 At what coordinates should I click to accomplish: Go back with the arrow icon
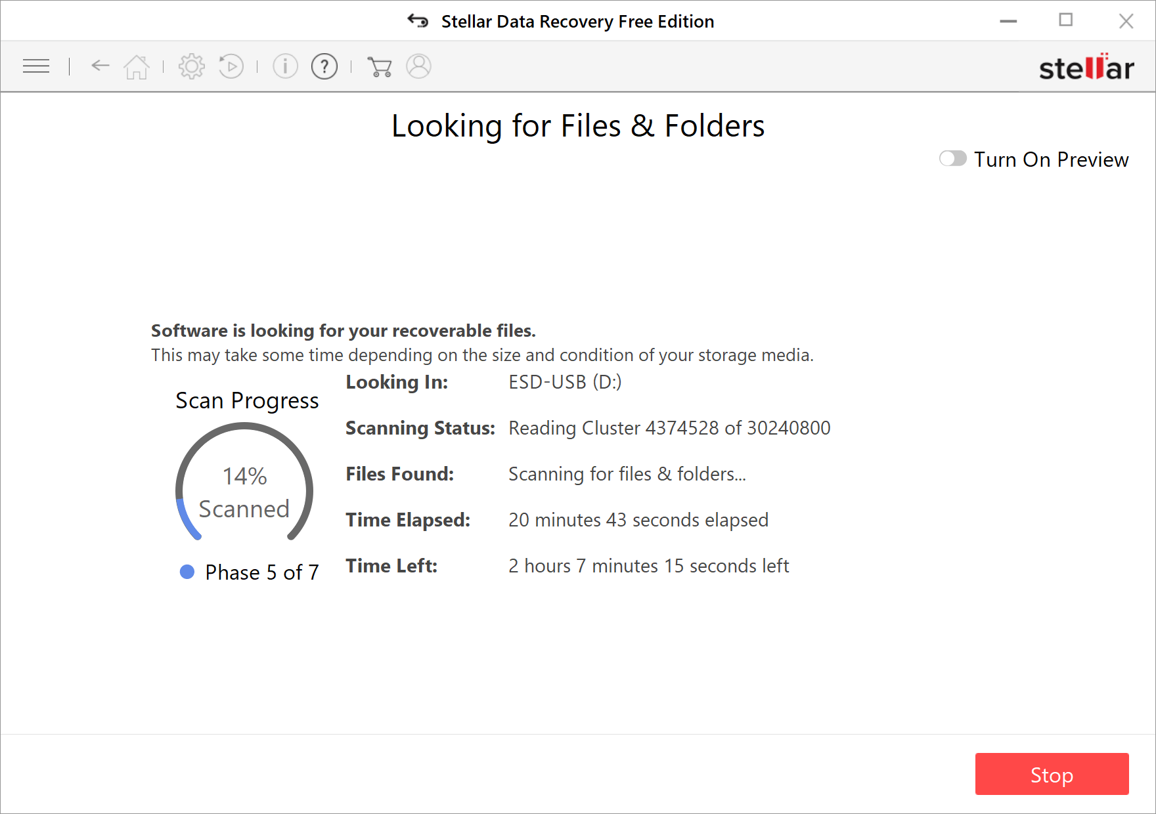[x=100, y=65]
